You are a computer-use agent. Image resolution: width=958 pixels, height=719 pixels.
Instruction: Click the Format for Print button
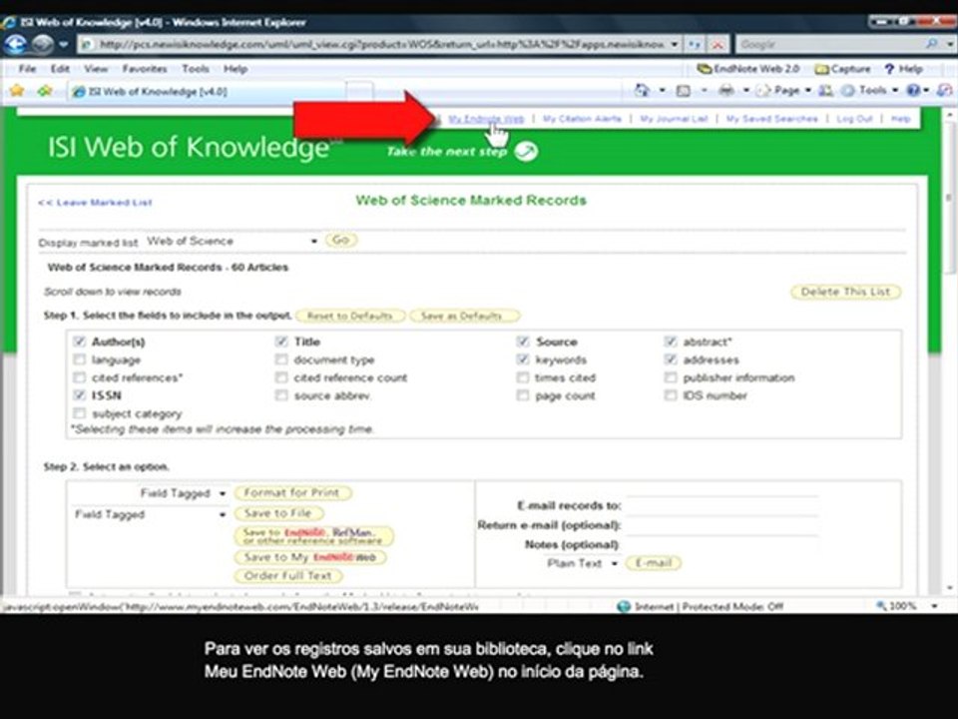click(292, 492)
